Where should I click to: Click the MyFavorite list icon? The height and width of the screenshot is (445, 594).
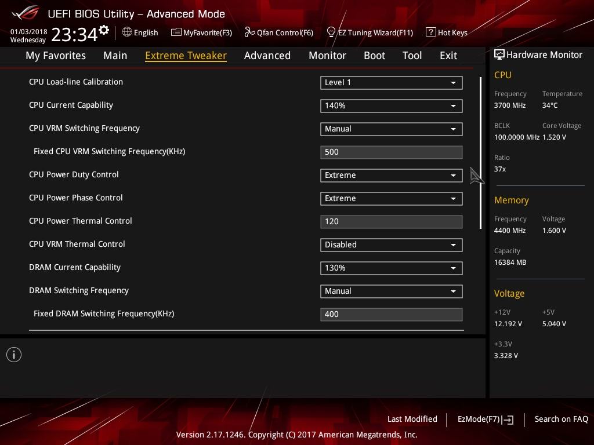click(176, 32)
